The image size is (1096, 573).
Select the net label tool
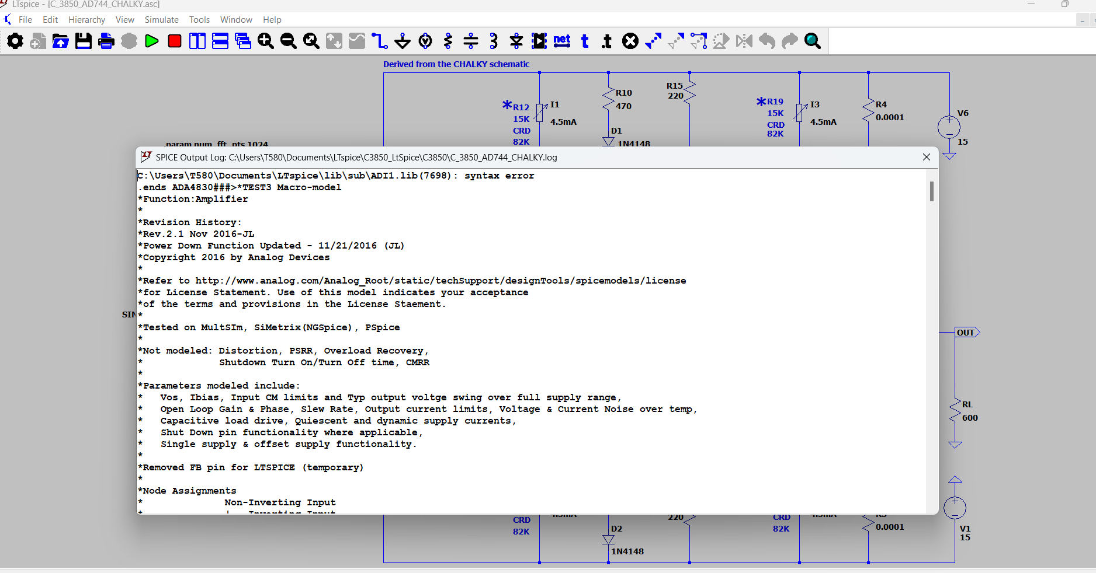(562, 41)
